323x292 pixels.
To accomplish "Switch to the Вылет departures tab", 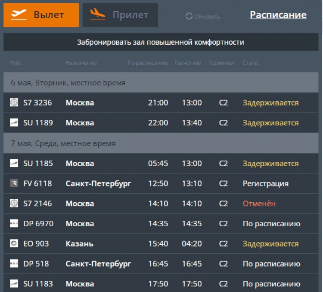I will tap(41, 15).
